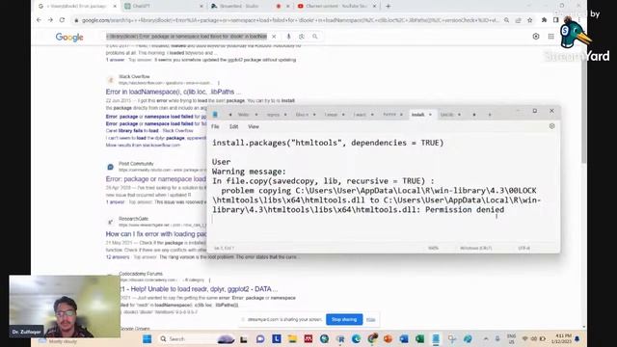Add a new Notepad tab with plus
Screen dimensions: 617x347
point(490,115)
